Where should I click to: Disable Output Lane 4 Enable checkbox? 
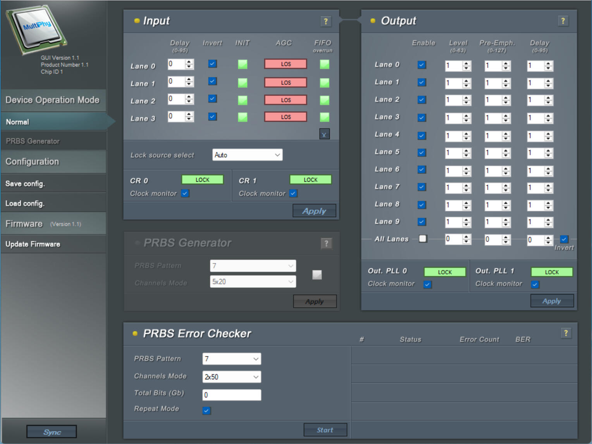click(x=422, y=136)
